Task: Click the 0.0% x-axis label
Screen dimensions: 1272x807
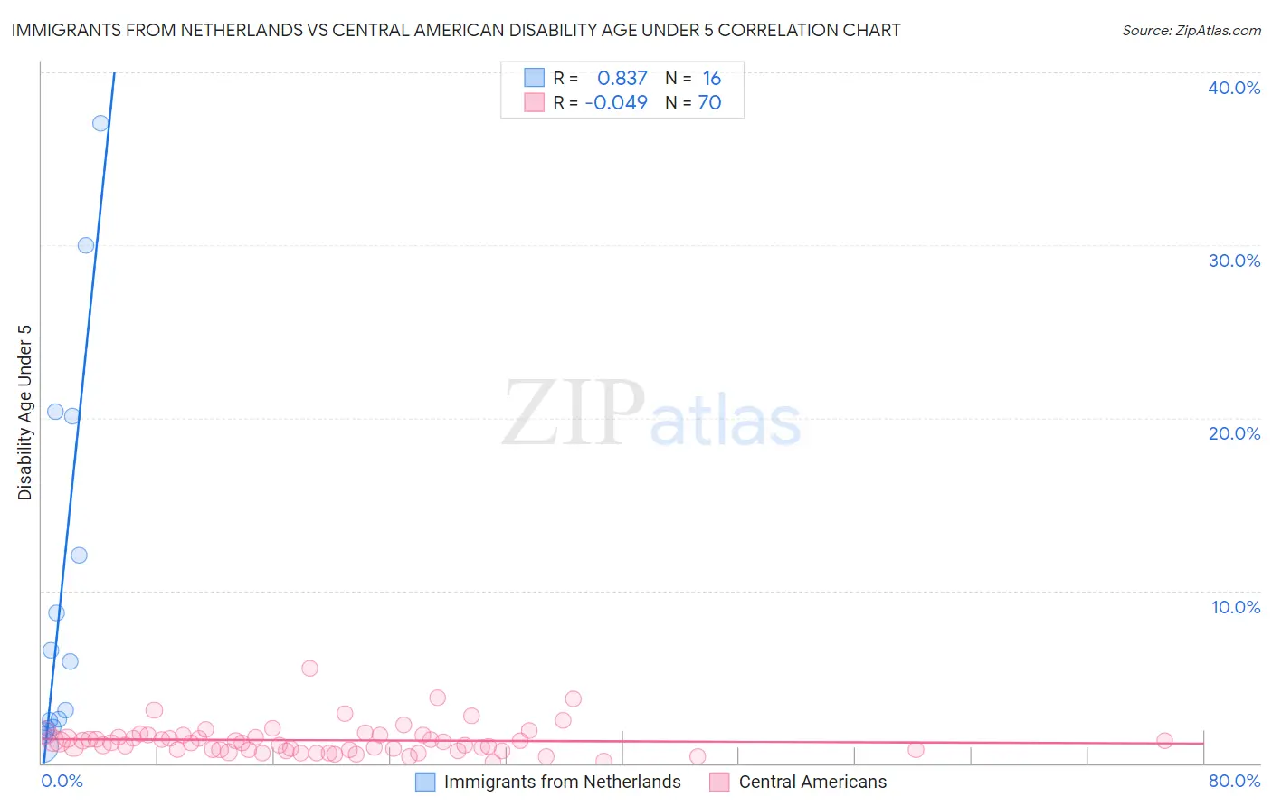Action: pyautogui.click(x=62, y=781)
